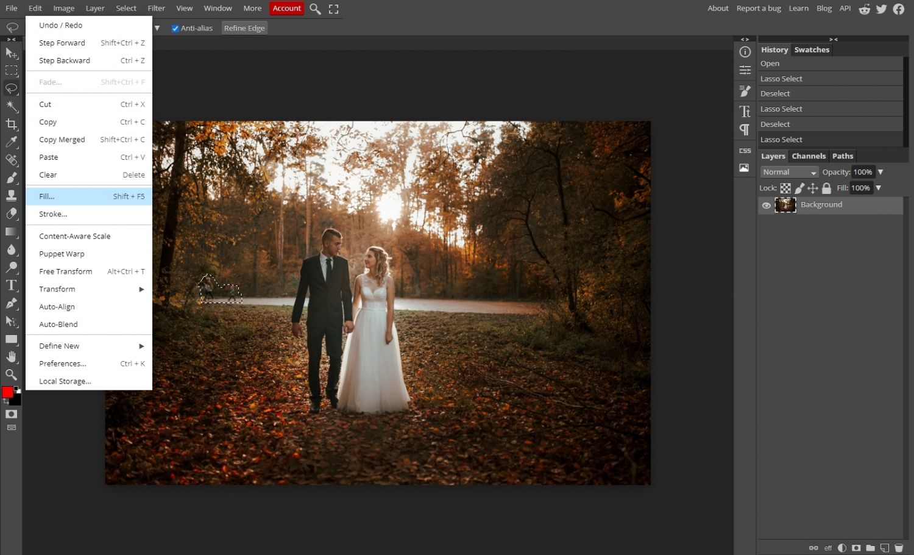Toggle the Anti-alias checkbox
The height and width of the screenshot is (555, 914).
click(175, 29)
